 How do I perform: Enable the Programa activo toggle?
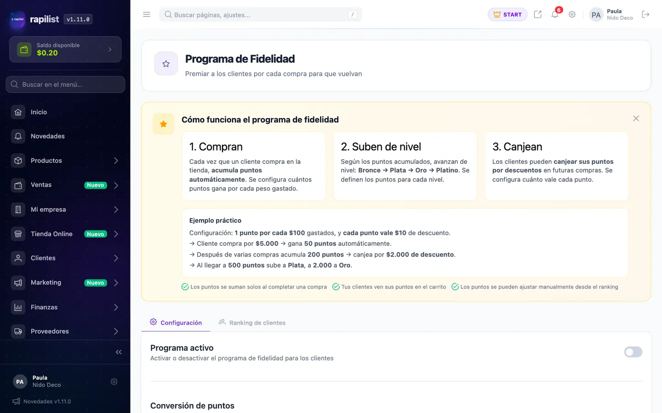tap(633, 352)
